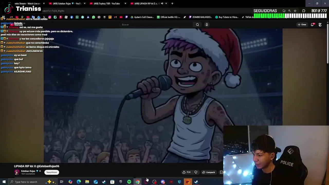Open WhatsApp bookmark icon
Viewport: 329px width, 185px height.
click(x=94, y=17)
